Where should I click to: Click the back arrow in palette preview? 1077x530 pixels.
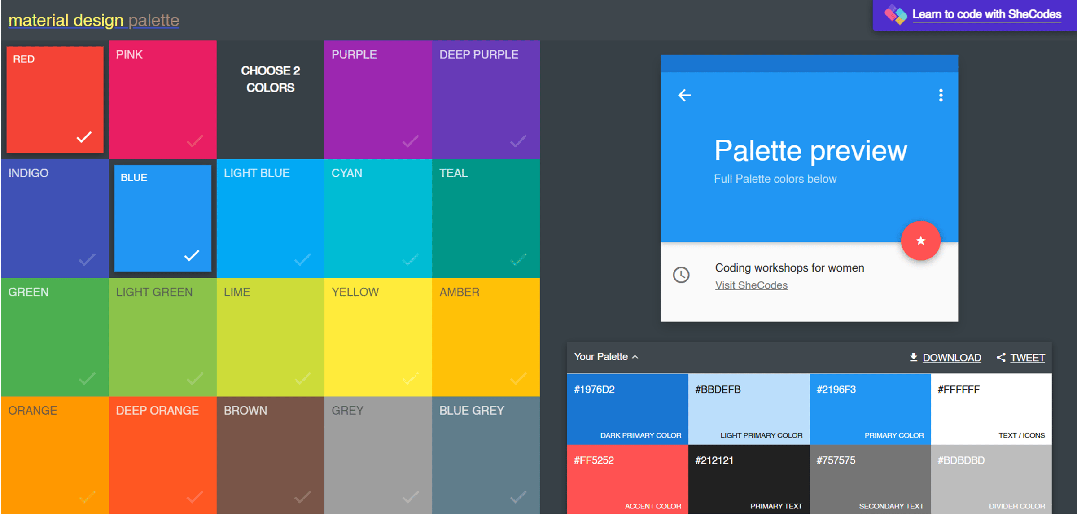coord(684,95)
